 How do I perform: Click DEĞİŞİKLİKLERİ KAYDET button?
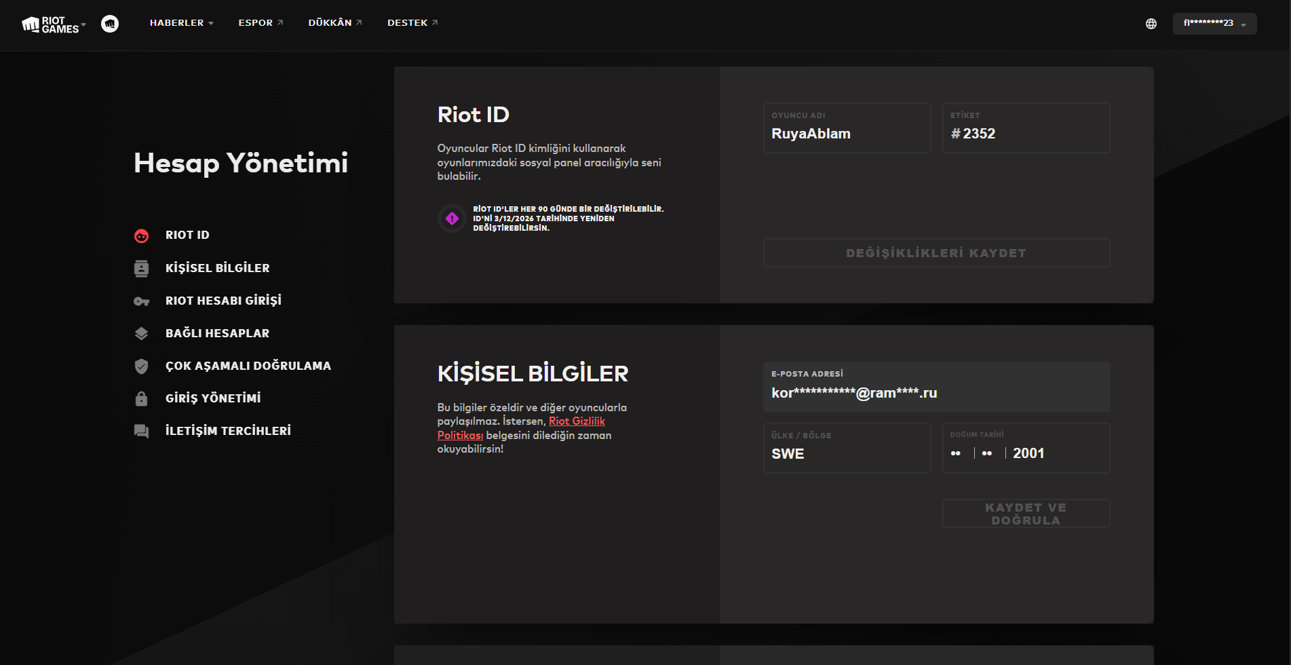936,253
